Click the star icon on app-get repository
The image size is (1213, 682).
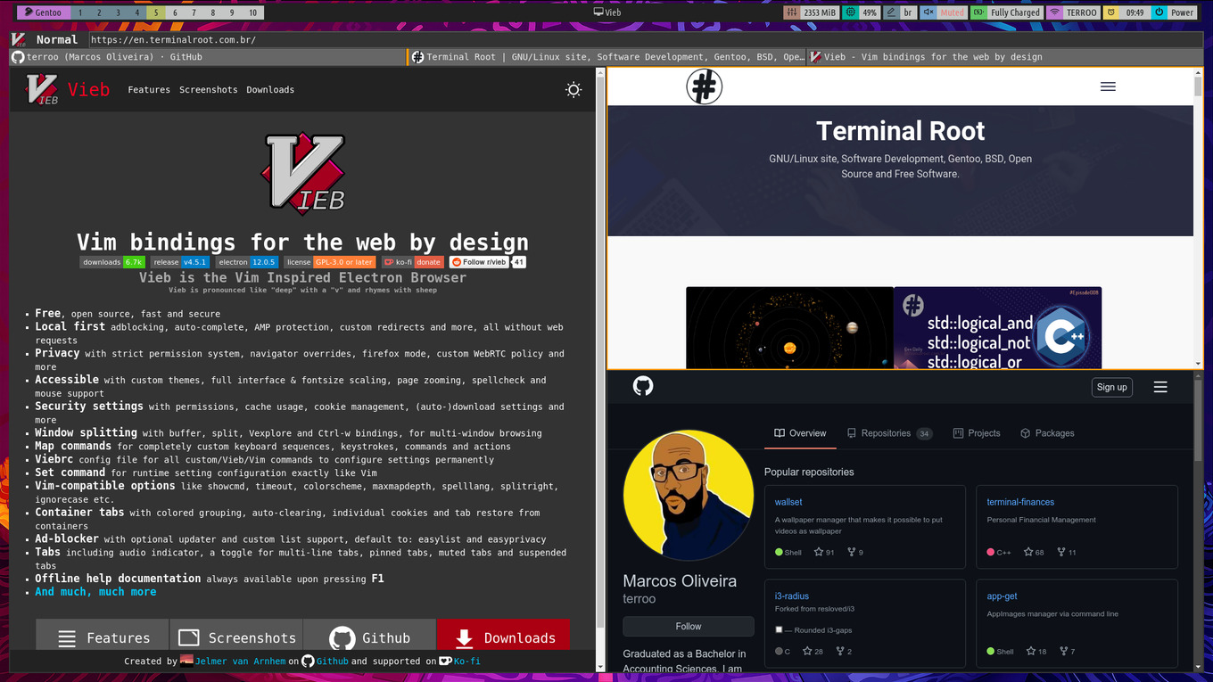[1030, 651]
